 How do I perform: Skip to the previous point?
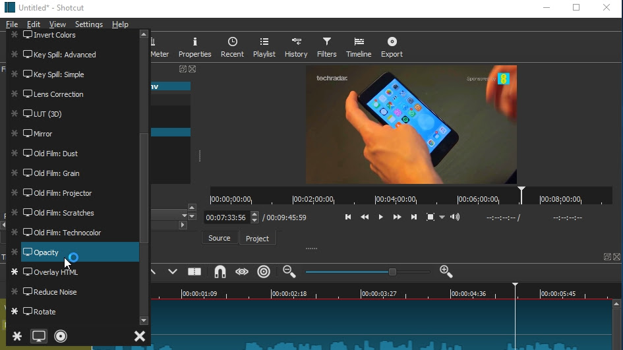[348, 217]
